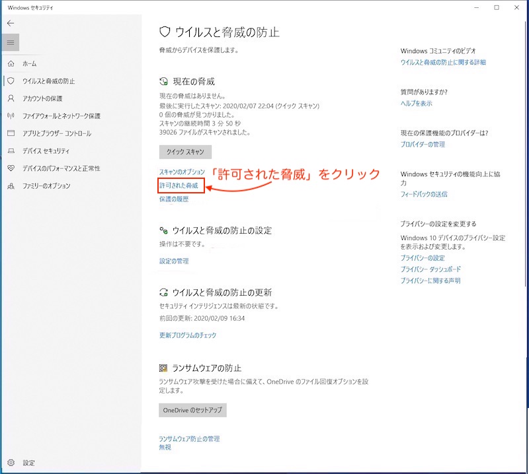The height and width of the screenshot is (474, 529).
Task: Open the プライバシー ダッシュボード link
Action: pyautogui.click(x=430, y=269)
